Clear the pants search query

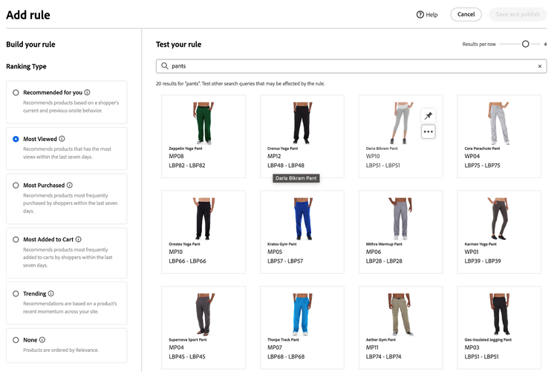tap(540, 66)
